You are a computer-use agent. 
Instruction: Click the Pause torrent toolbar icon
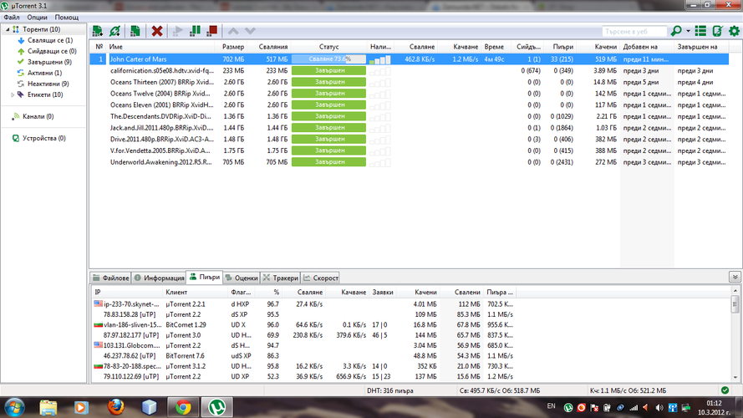(x=195, y=31)
